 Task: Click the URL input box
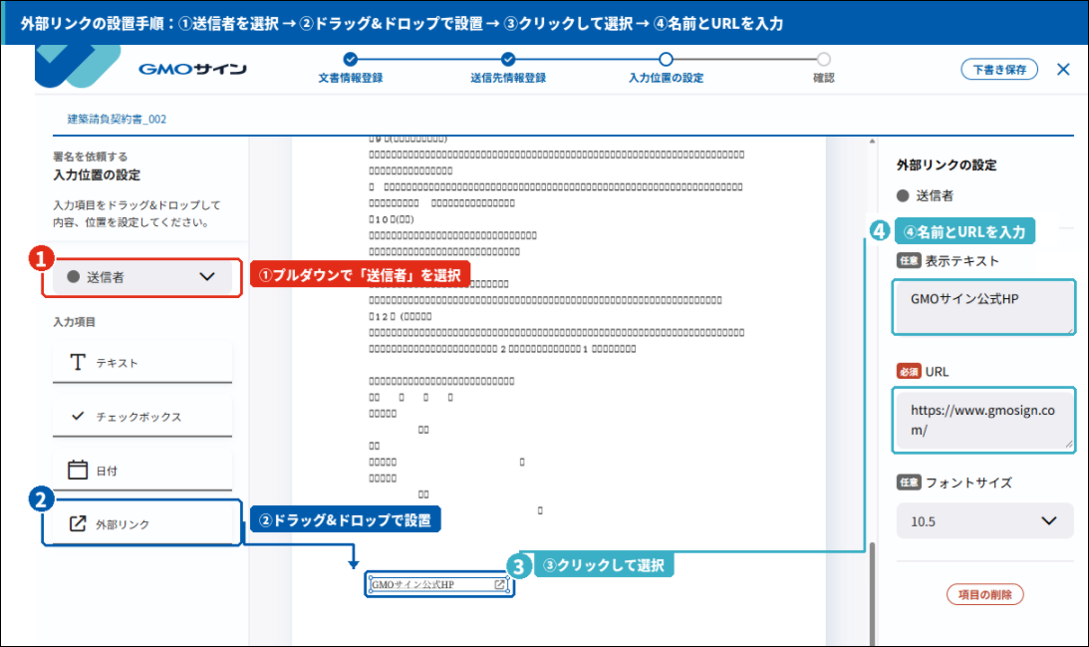[984, 420]
